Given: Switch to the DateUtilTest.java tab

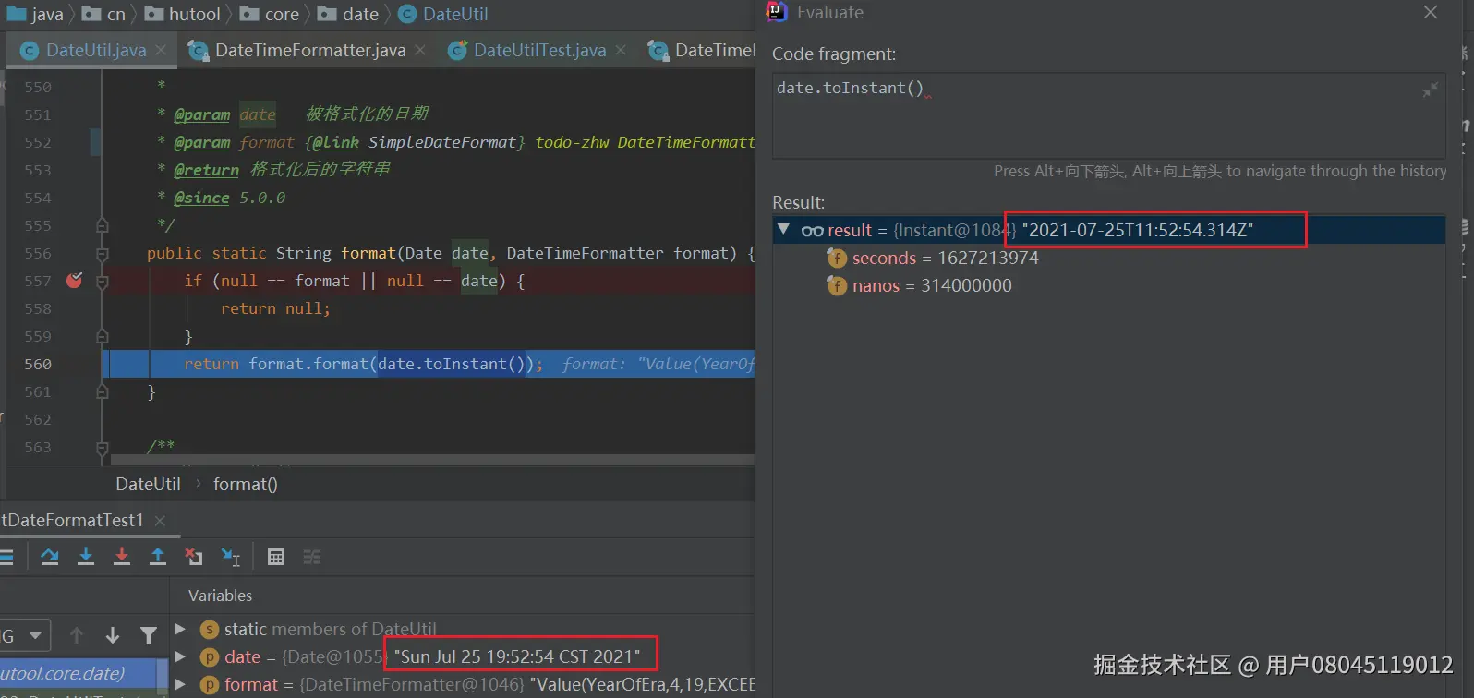Looking at the screenshot, I should point(540,50).
